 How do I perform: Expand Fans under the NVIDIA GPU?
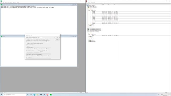pyautogui.click(x=89, y=37)
